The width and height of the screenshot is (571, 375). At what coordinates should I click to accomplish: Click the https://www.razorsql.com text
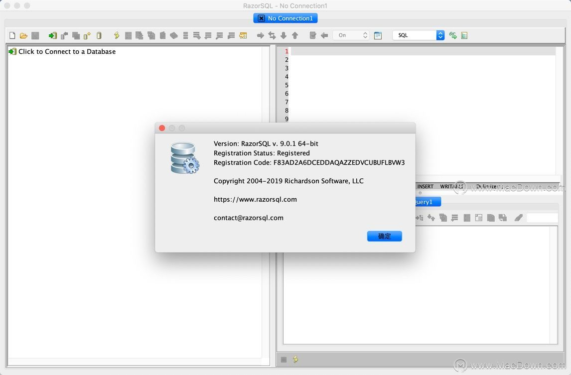(x=255, y=199)
